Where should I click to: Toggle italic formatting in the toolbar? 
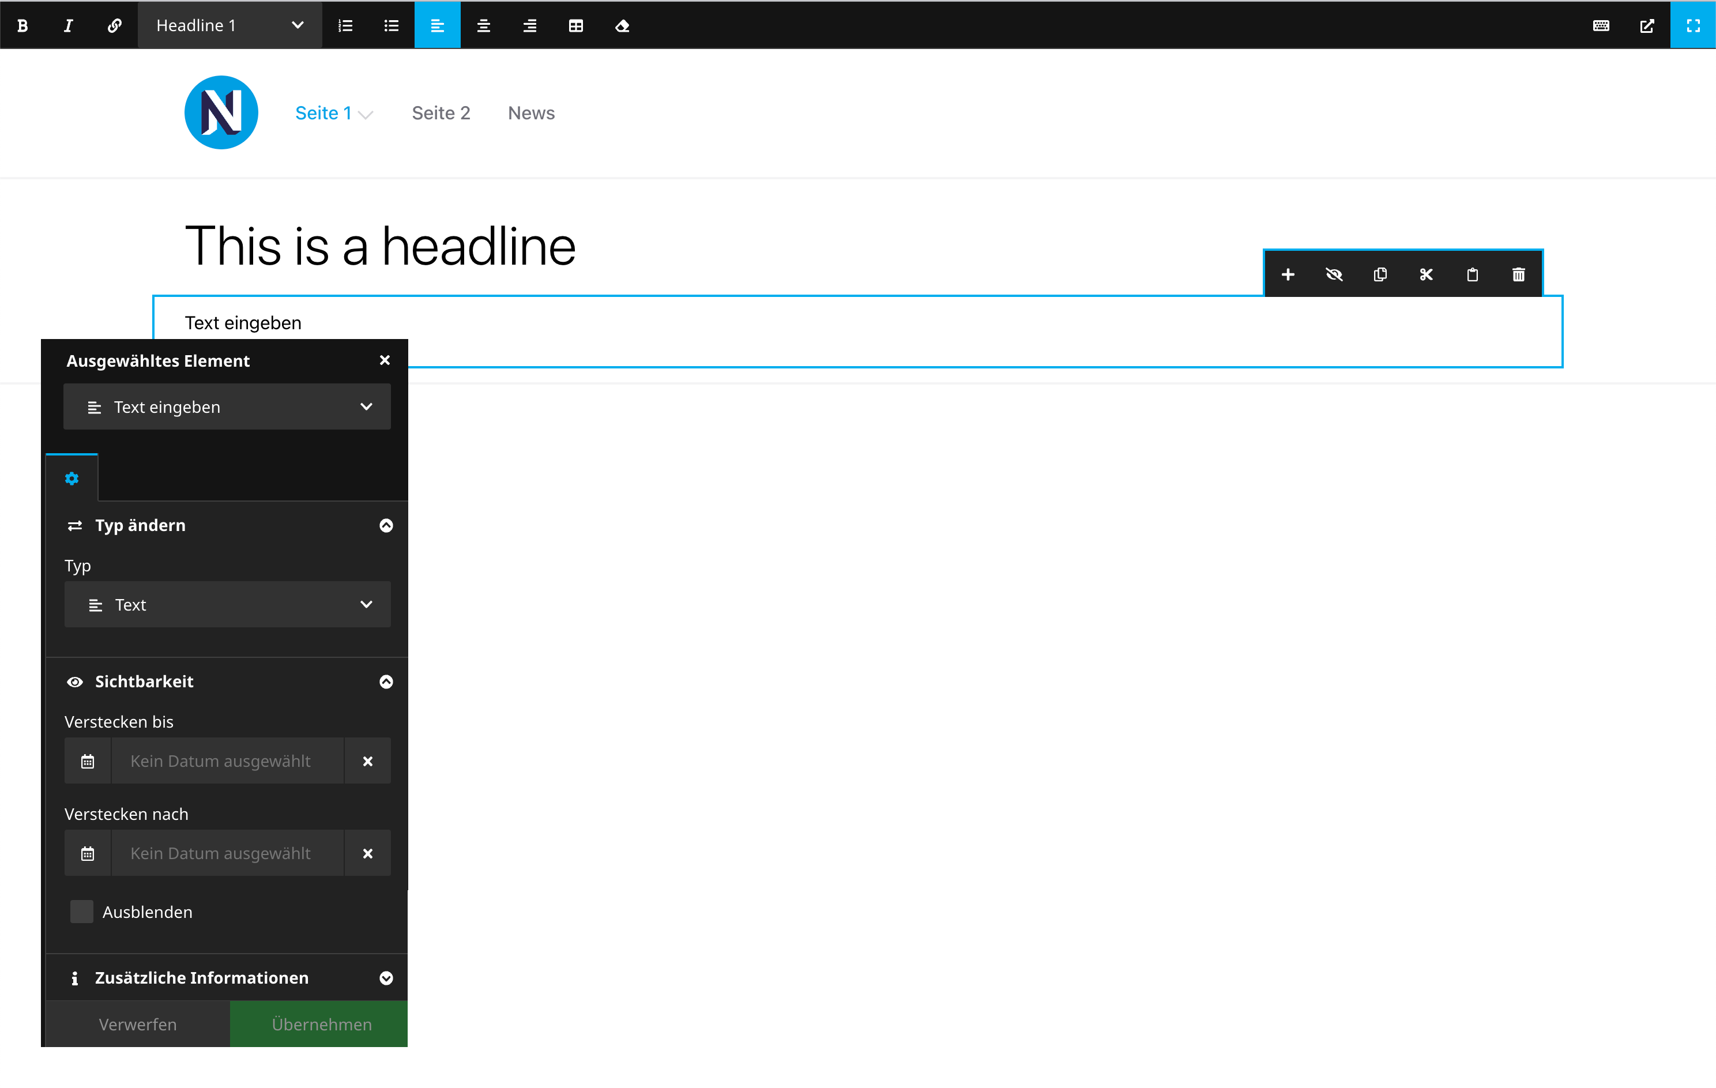69,25
